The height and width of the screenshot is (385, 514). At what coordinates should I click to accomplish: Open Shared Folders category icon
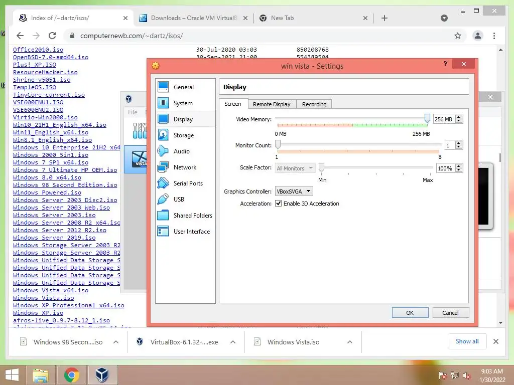163,216
